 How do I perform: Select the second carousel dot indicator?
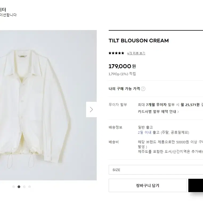pos(19,187)
